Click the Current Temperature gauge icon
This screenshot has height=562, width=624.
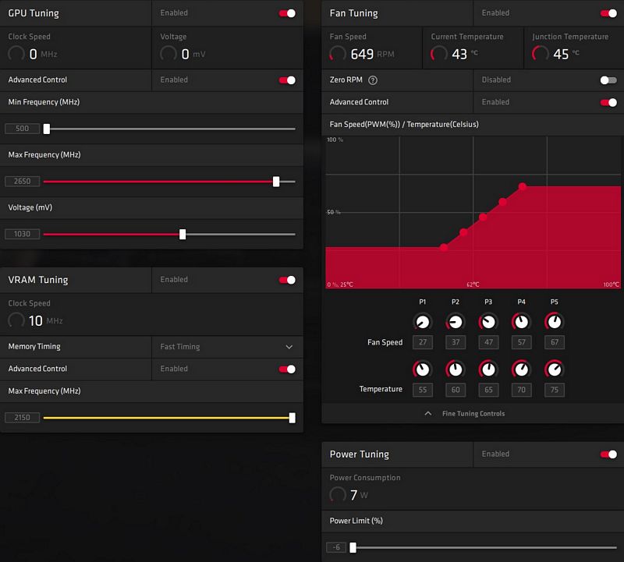[439, 54]
